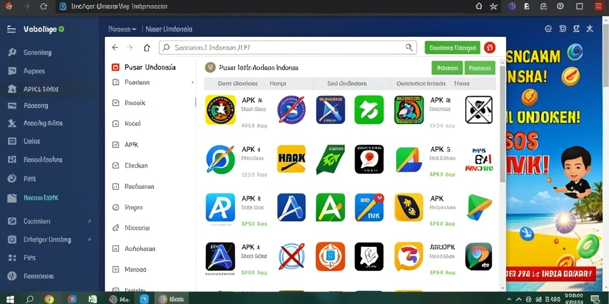
Task: Open the highlighted Kecom IdPK sidebar item
Action: (41, 198)
